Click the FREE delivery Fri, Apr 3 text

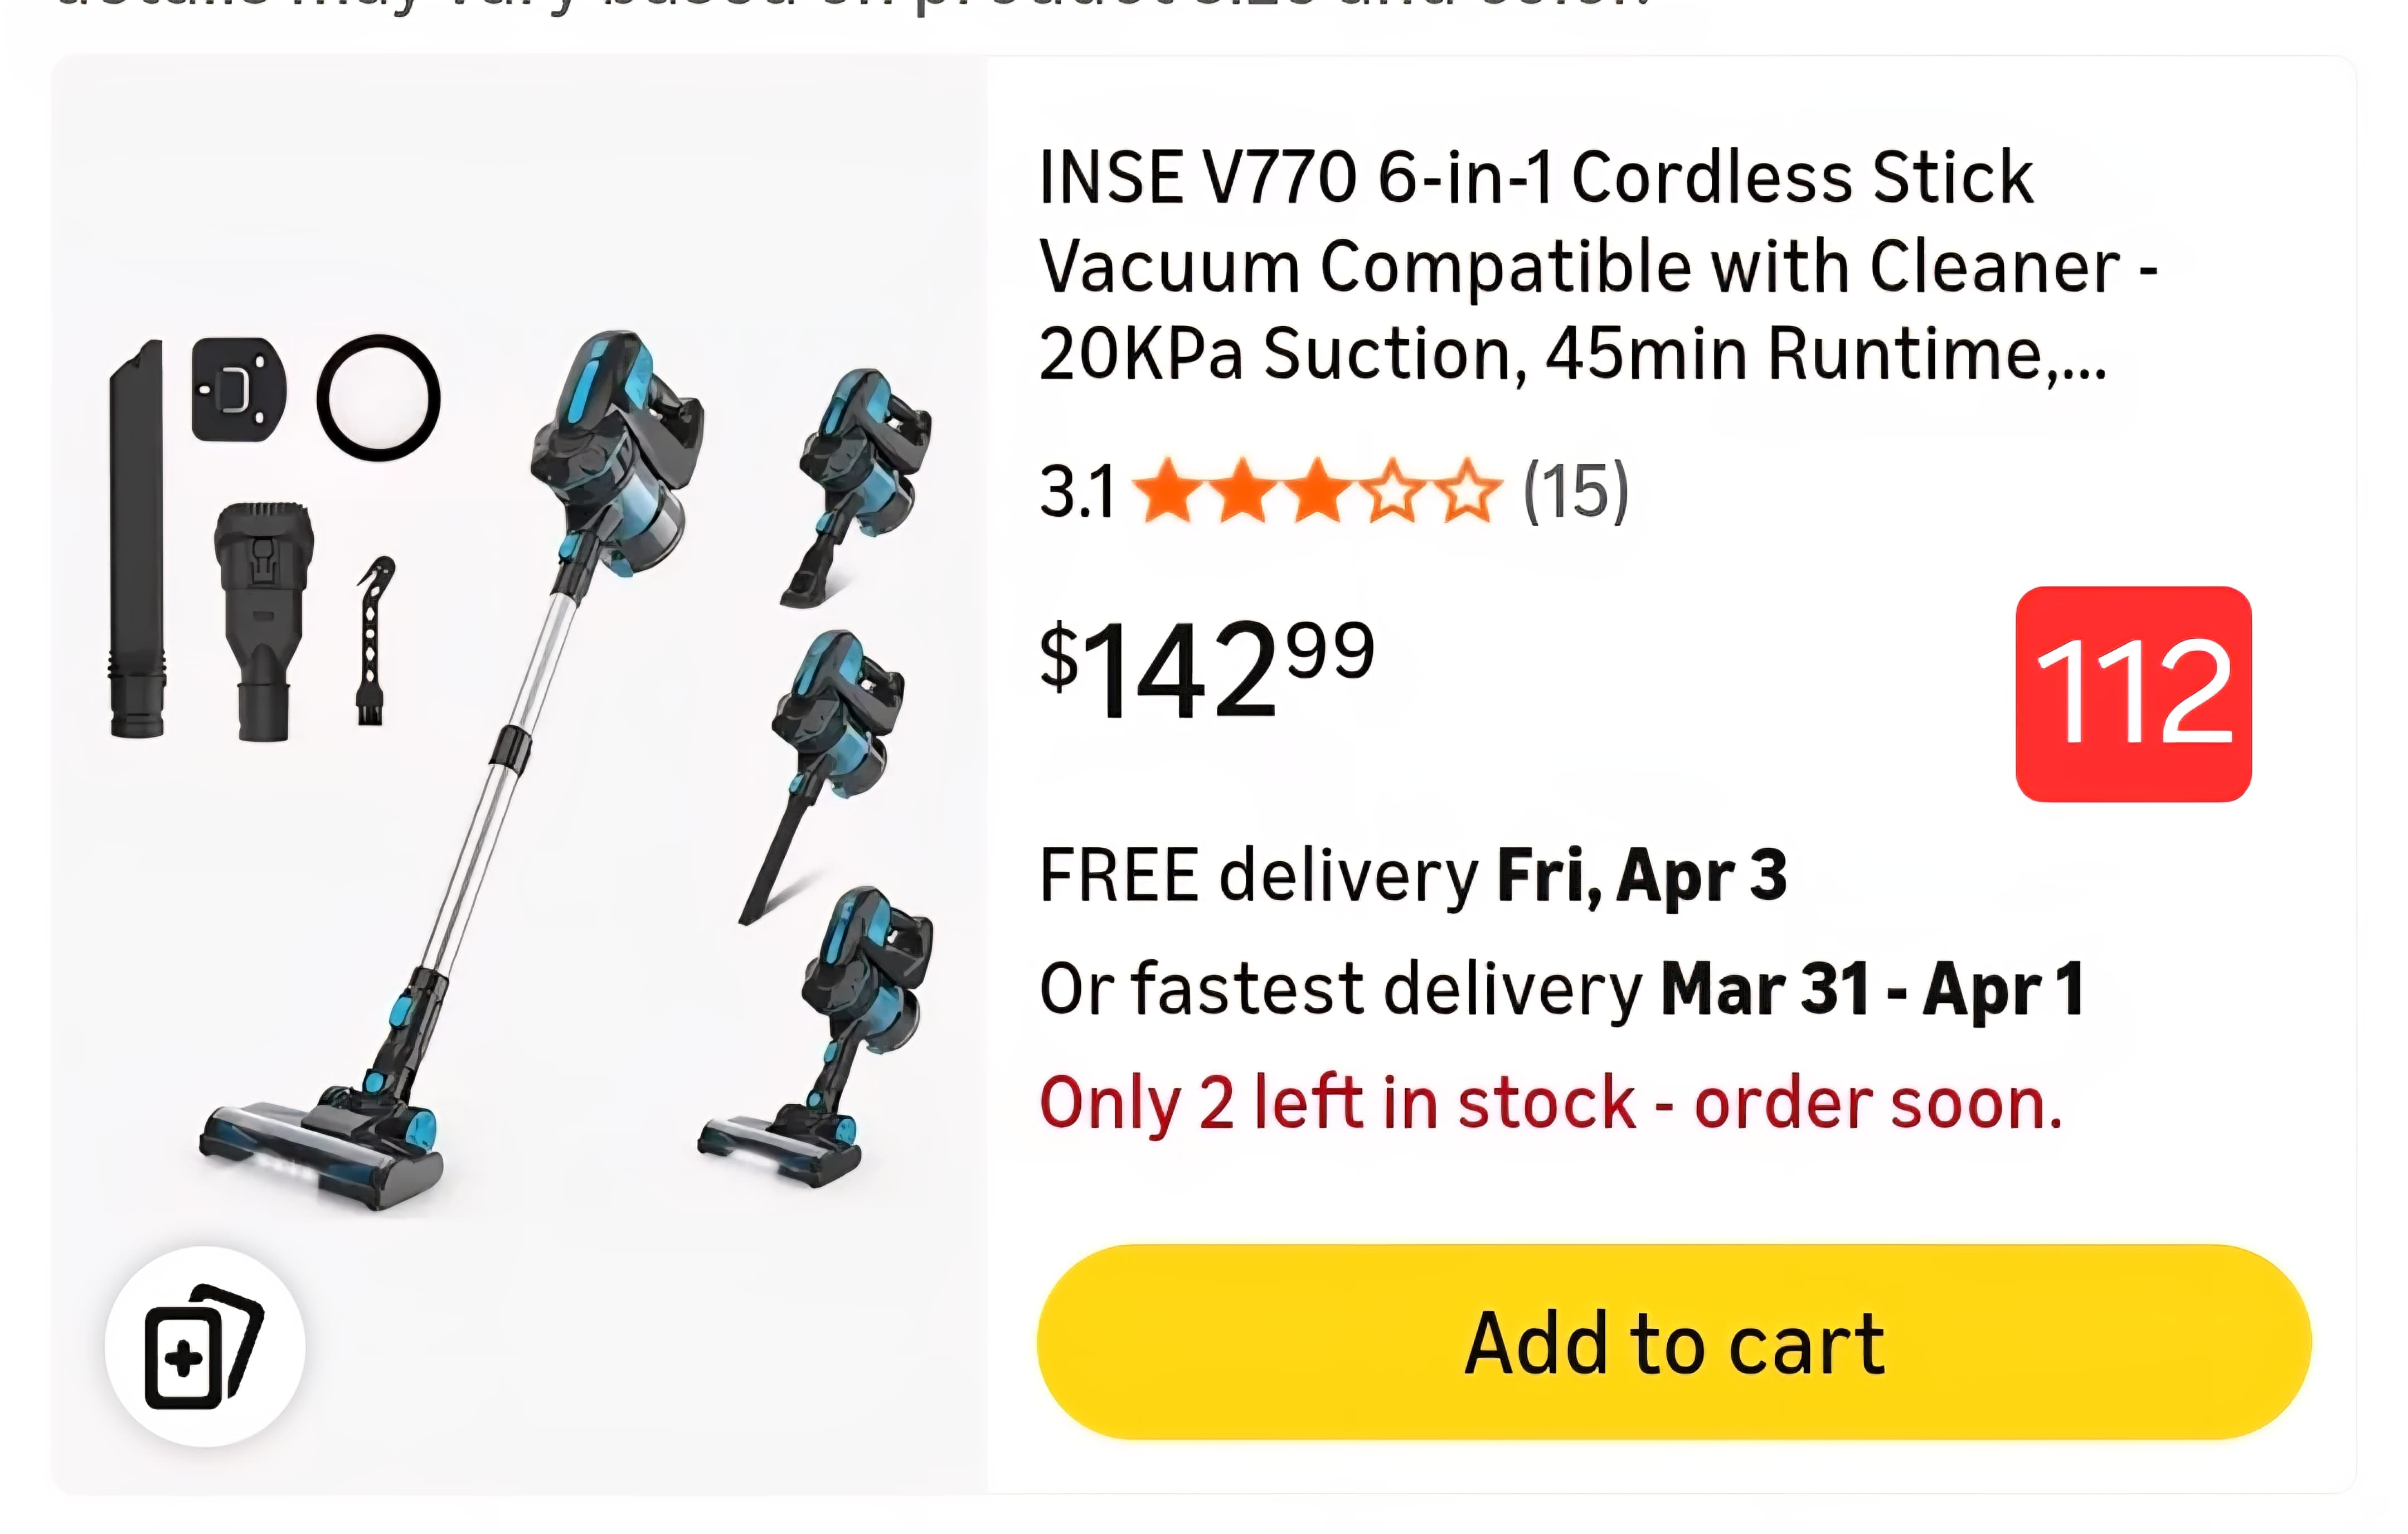point(1412,876)
